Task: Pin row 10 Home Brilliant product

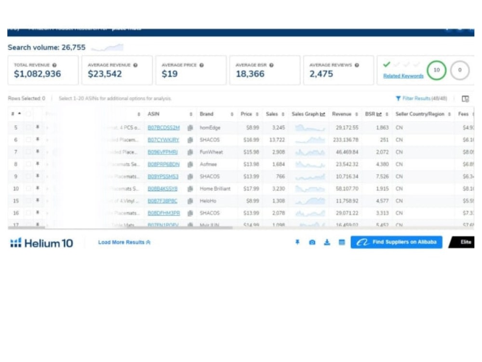Action: pos(38,188)
